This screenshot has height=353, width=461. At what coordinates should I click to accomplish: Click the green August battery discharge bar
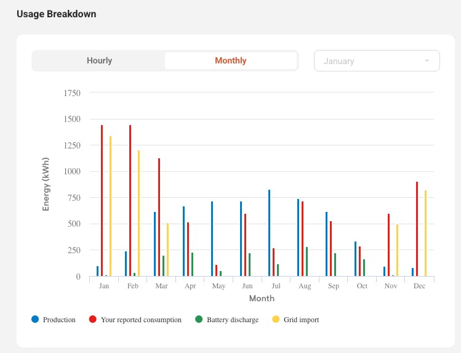(x=307, y=262)
